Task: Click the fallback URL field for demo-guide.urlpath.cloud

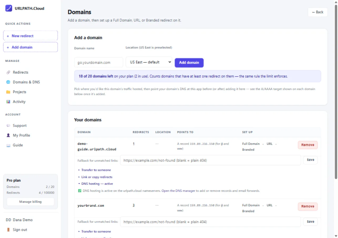Action: 210,160
